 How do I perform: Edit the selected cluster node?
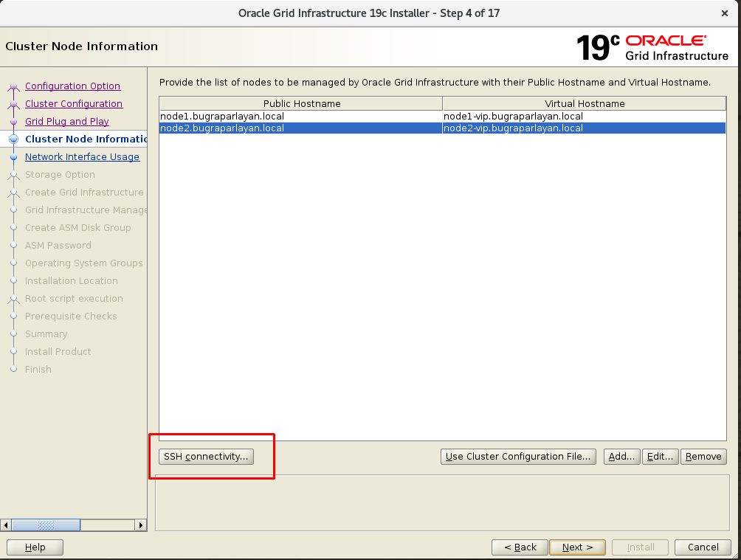660,457
